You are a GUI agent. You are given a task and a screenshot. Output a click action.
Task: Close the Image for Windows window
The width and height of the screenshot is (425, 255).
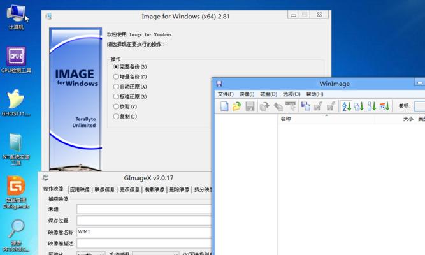tap(319, 15)
